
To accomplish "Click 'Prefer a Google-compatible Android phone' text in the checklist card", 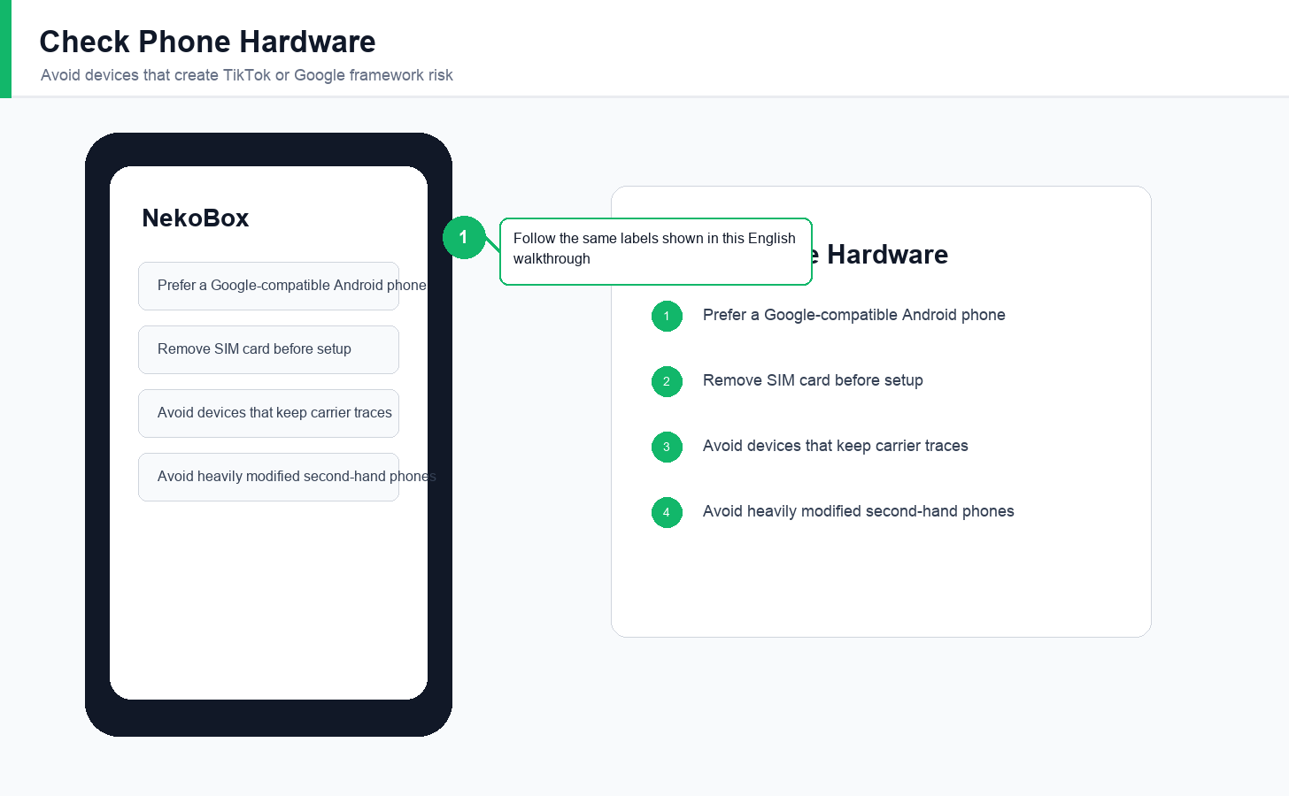I will tap(854, 315).
